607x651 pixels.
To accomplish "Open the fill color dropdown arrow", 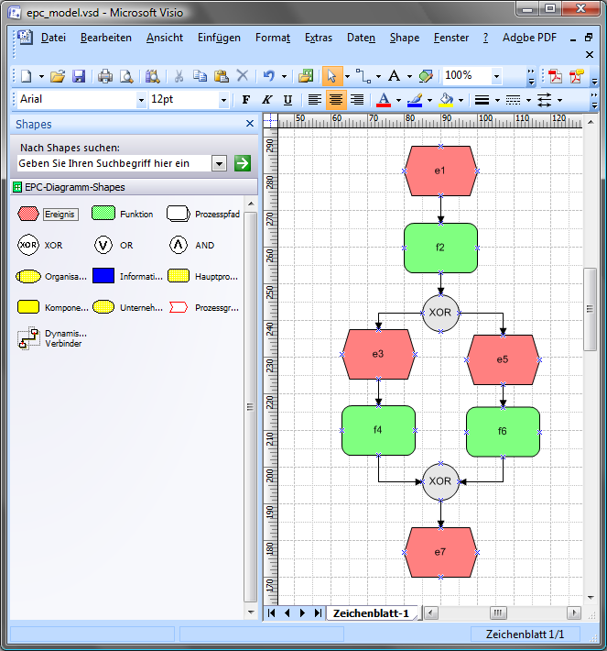I will click(x=461, y=100).
